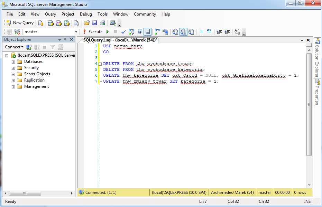The height and width of the screenshot is (207, 322).
Task: Toggle pin on Object Explorer panel
Action: 65,39
